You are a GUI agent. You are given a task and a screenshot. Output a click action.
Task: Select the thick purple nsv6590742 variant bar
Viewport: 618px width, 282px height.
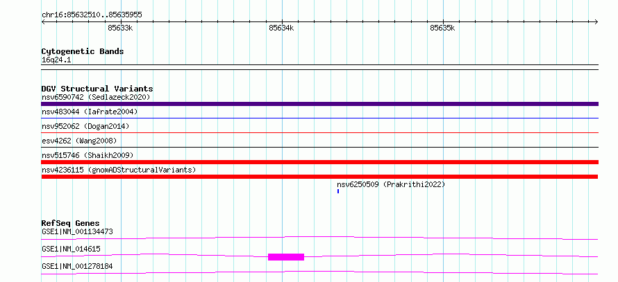click(319, 104)
